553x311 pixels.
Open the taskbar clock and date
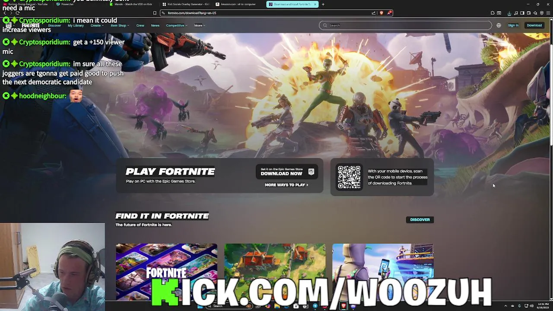543,306
